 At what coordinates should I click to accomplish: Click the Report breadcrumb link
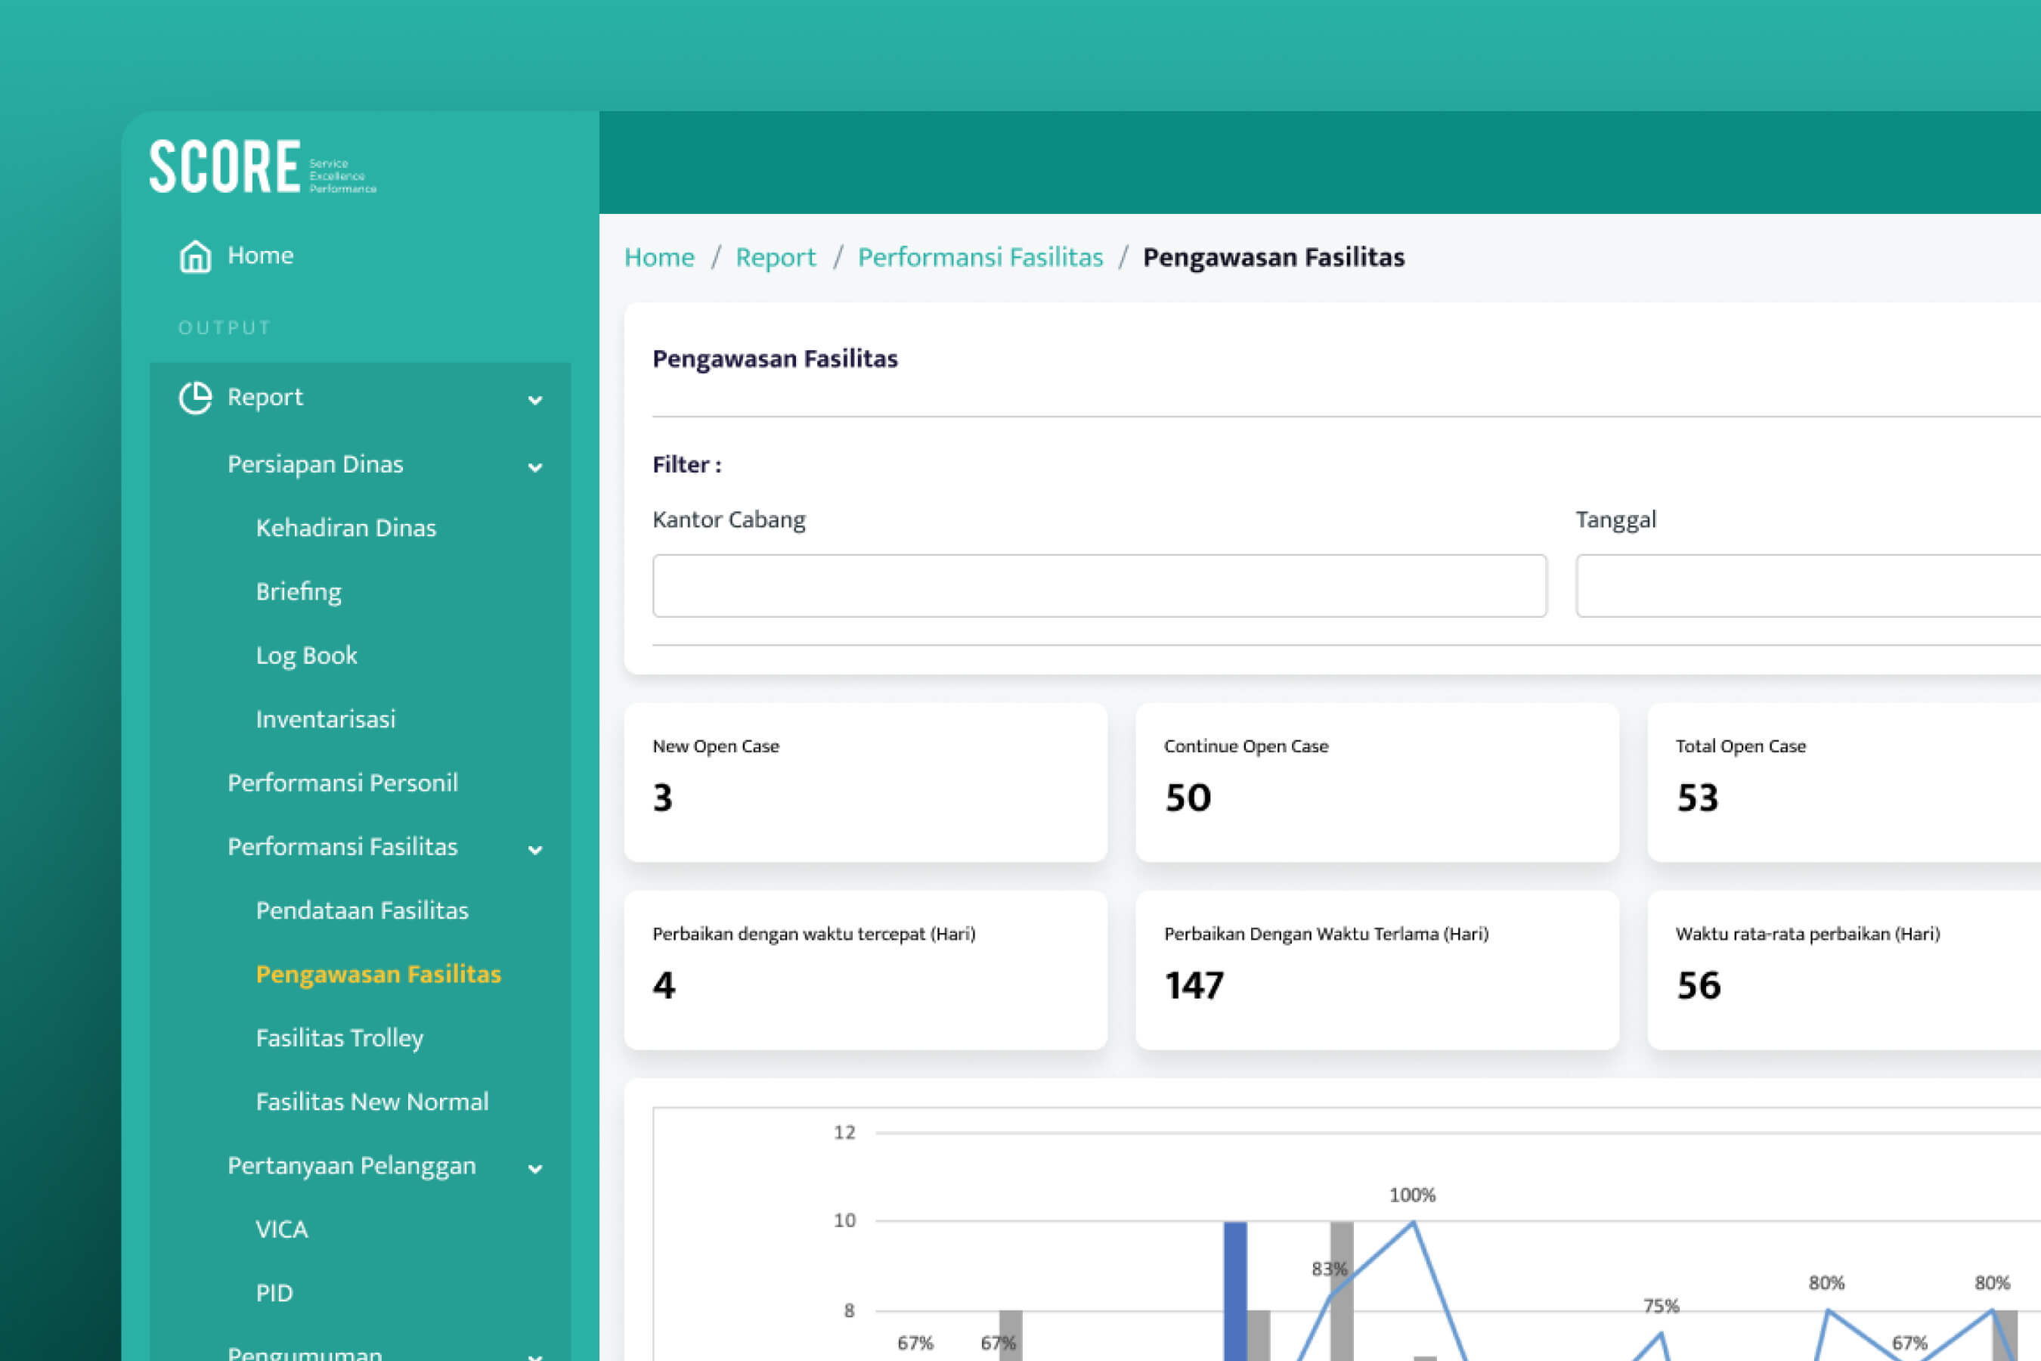[x=776, y=257]
